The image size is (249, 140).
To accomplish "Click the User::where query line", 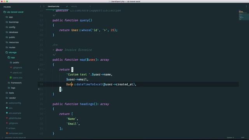I will (x=88, y=30).
